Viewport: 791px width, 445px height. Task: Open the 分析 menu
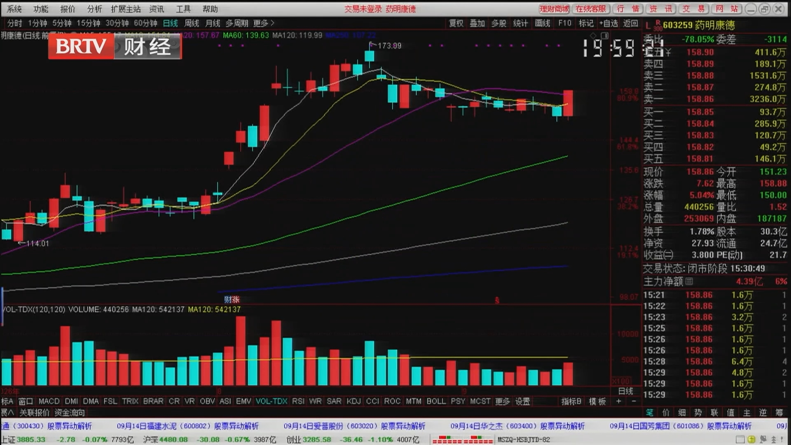click(94, 9)
